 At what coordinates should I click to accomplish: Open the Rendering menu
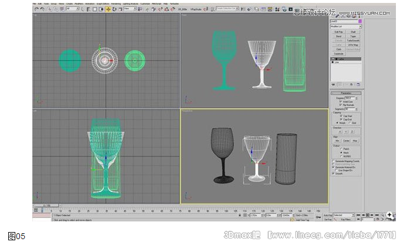[x=116, y=4]
